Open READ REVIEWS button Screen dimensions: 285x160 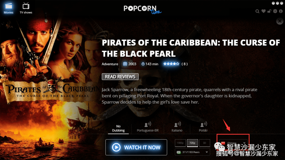click(120, 77)
